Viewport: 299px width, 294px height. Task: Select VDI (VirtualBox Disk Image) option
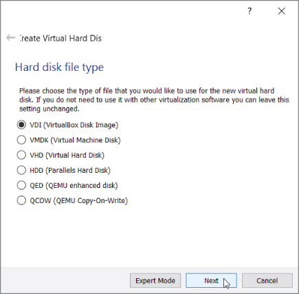[67, 125]
